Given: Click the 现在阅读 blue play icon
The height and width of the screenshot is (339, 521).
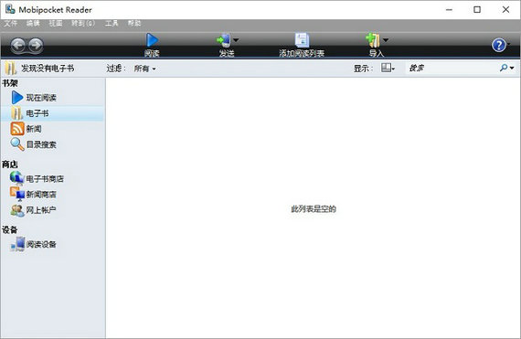Looking at the screenshot, I should (x=17, y=98).
